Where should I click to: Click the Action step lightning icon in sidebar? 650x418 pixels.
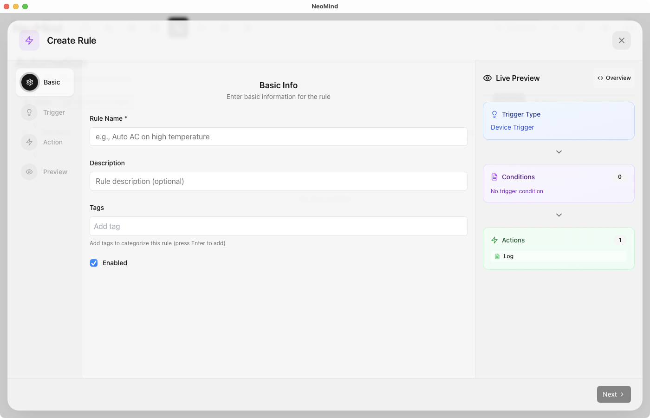pyautogui.click(x=29, y=142)
